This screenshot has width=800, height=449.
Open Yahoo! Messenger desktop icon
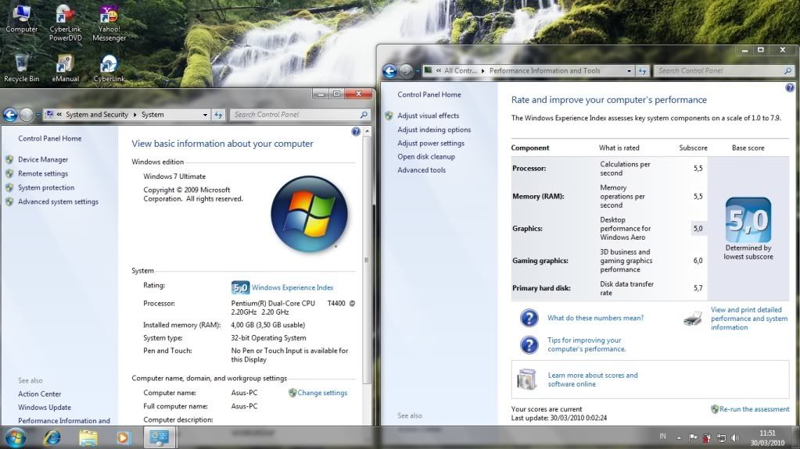[109, 23]
